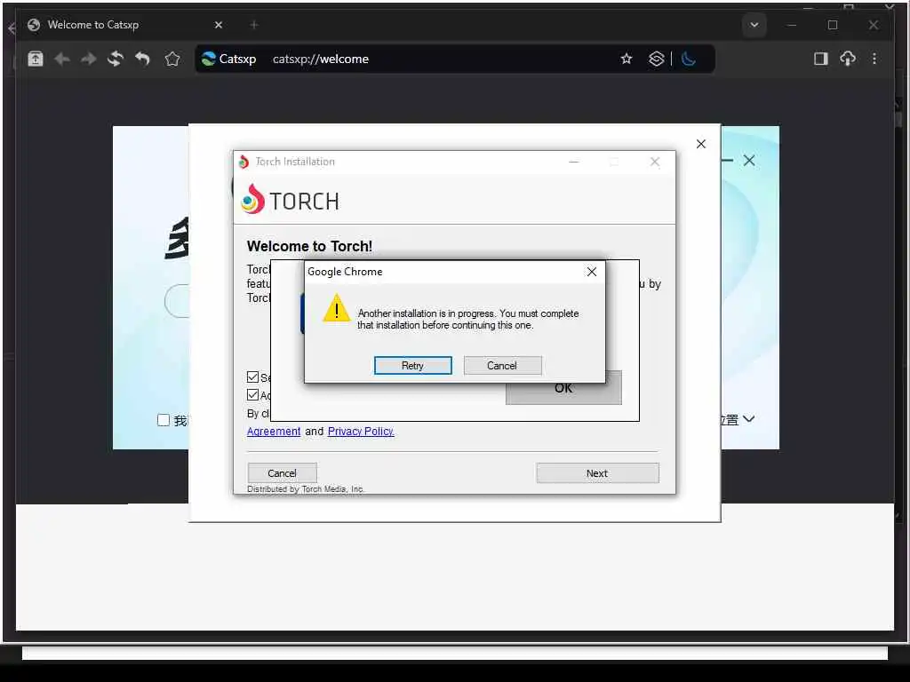This screenshot has height=682, width=910.
Task: Uncheck the first Torch installer checkbox
Action: [x=252, y=377]
